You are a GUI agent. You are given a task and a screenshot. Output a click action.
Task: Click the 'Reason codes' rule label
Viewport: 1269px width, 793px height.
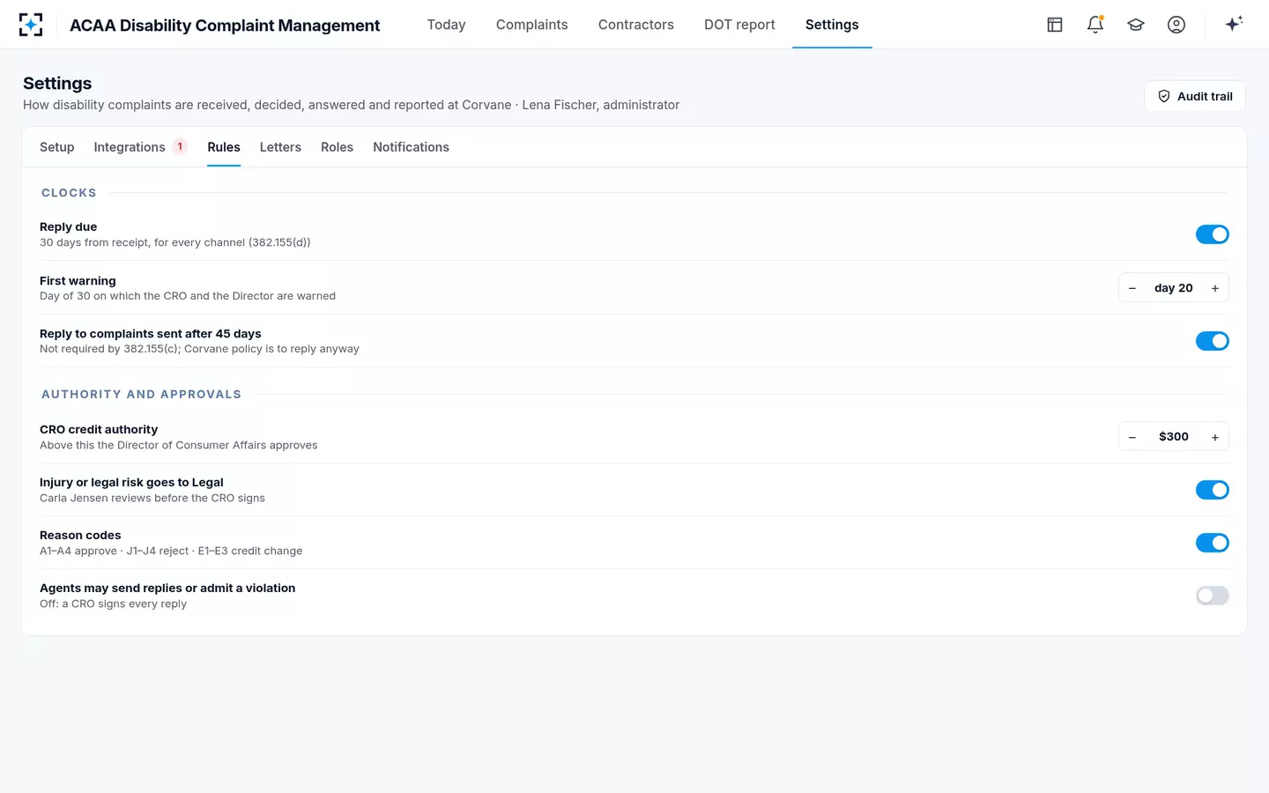pos(80,535)
